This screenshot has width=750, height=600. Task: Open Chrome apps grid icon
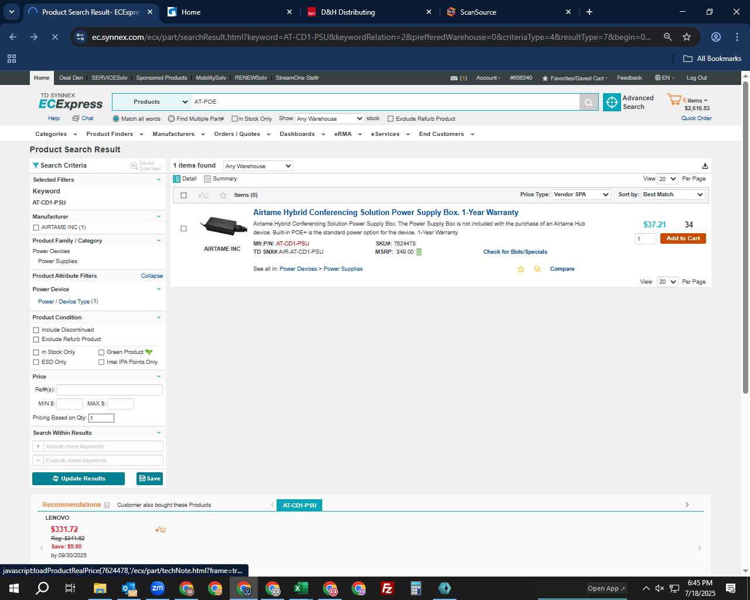coord(12,59)
